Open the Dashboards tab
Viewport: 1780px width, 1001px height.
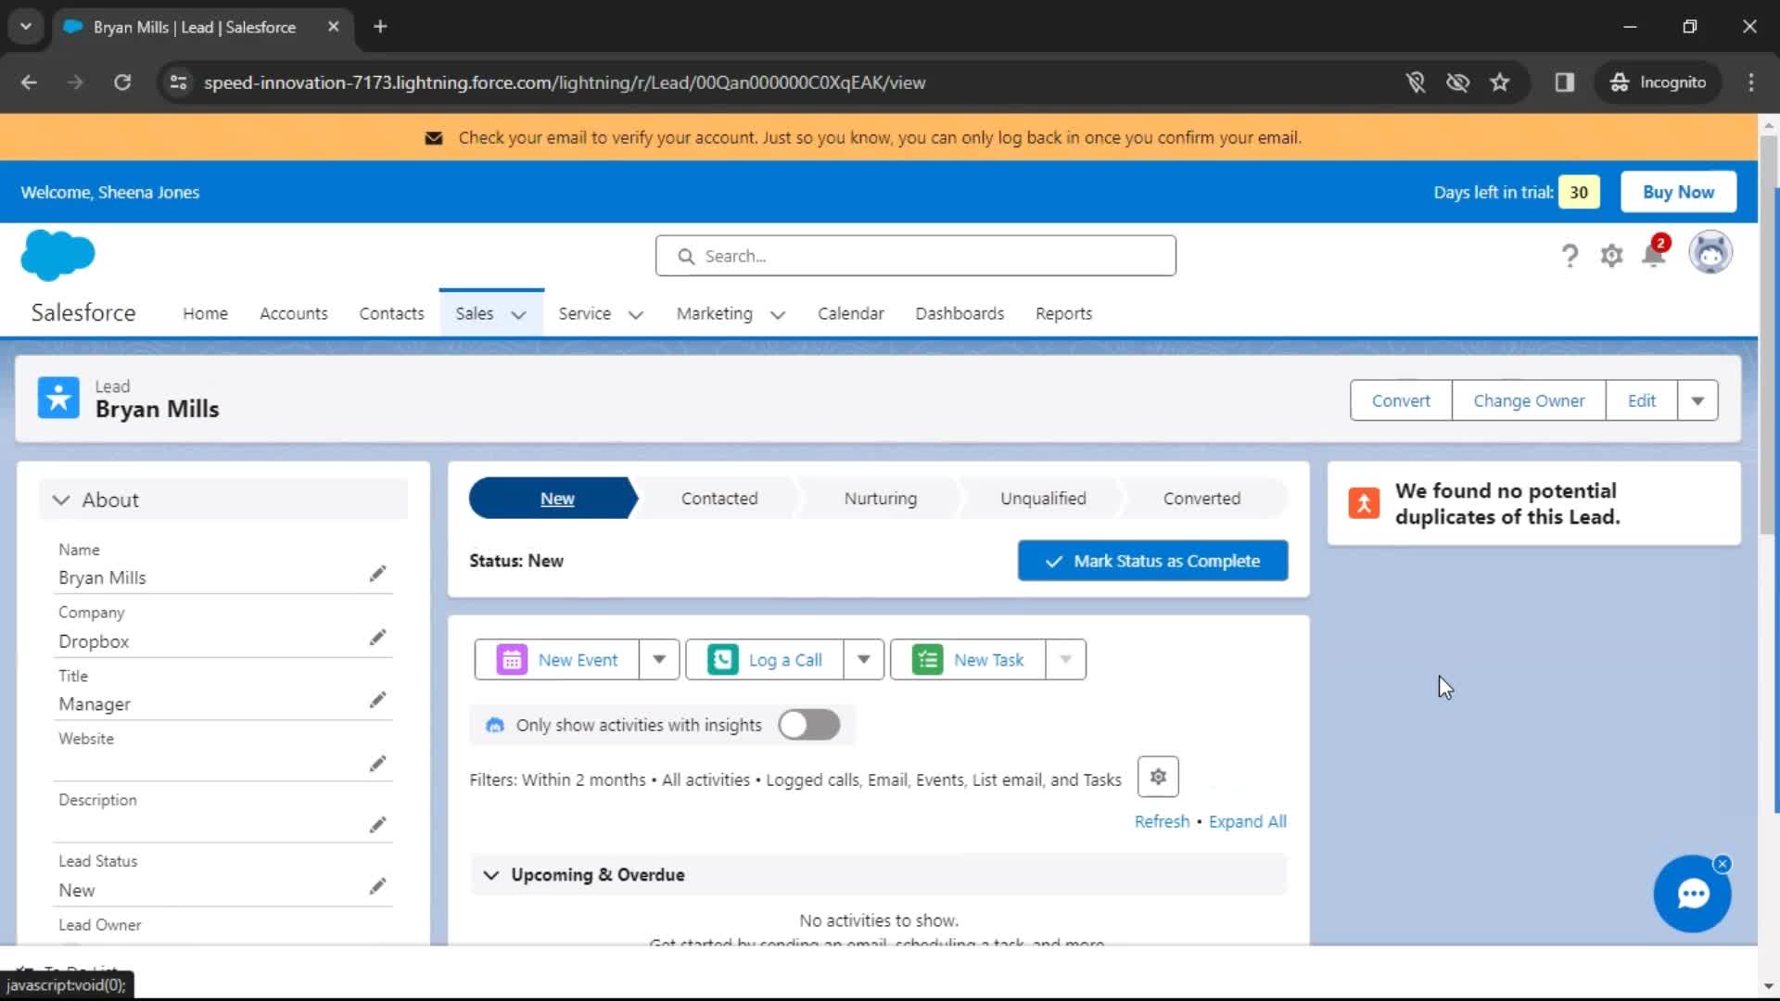coord(960,313)
